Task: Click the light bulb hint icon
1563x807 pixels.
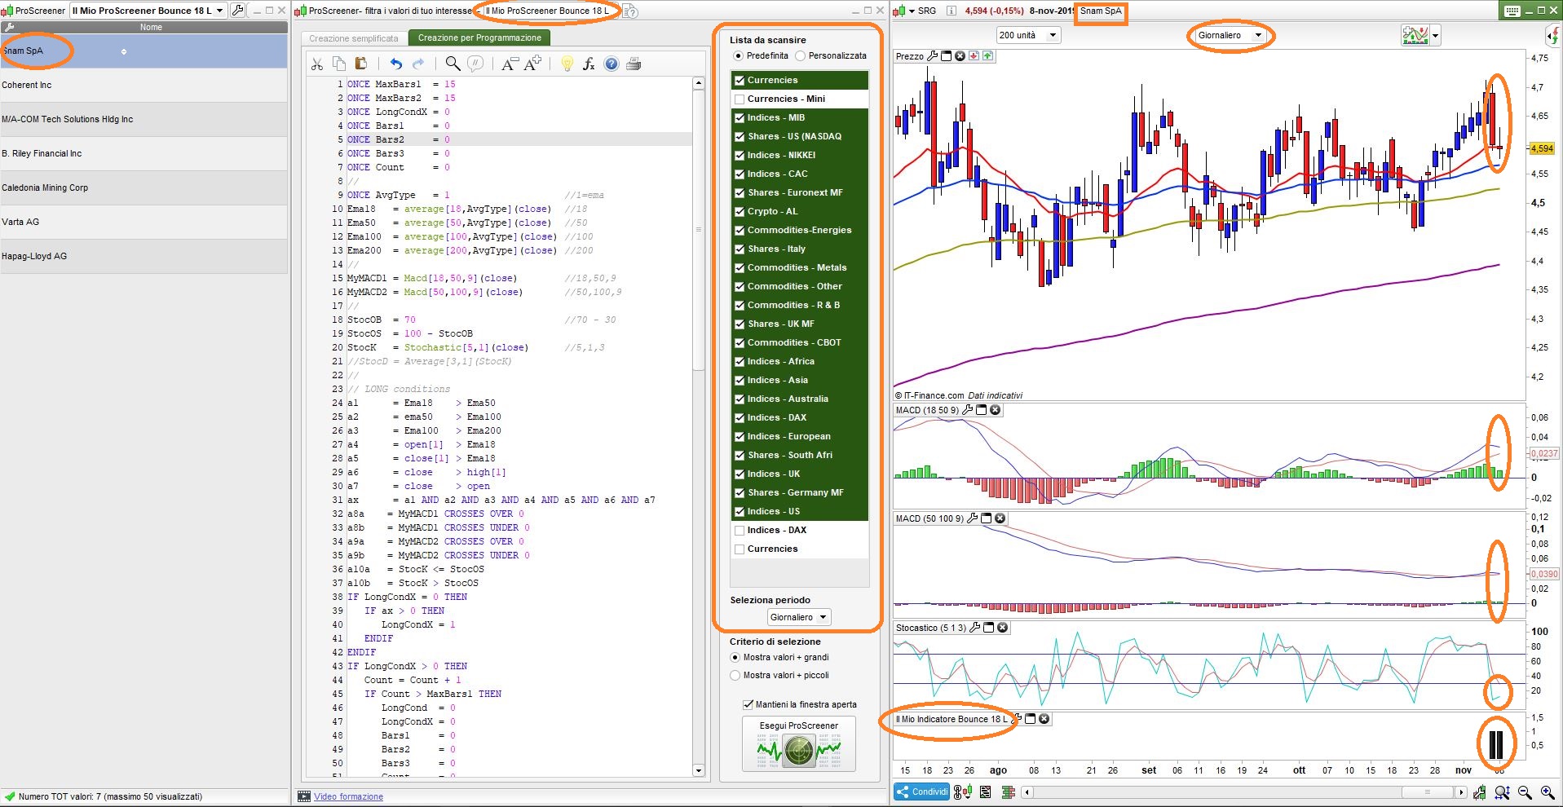Action: pos(567,64)
